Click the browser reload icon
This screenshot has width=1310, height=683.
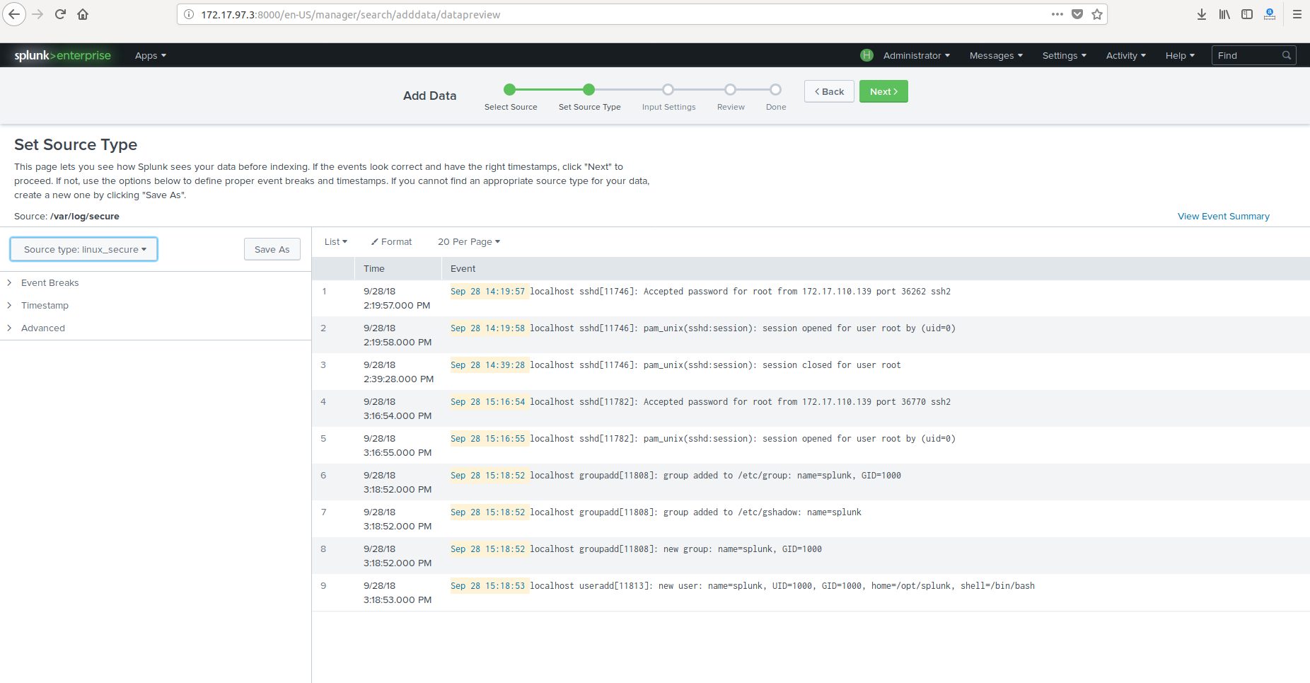click(x=60, y=14)
